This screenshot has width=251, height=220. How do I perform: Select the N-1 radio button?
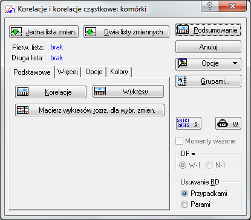coord(209,165)
